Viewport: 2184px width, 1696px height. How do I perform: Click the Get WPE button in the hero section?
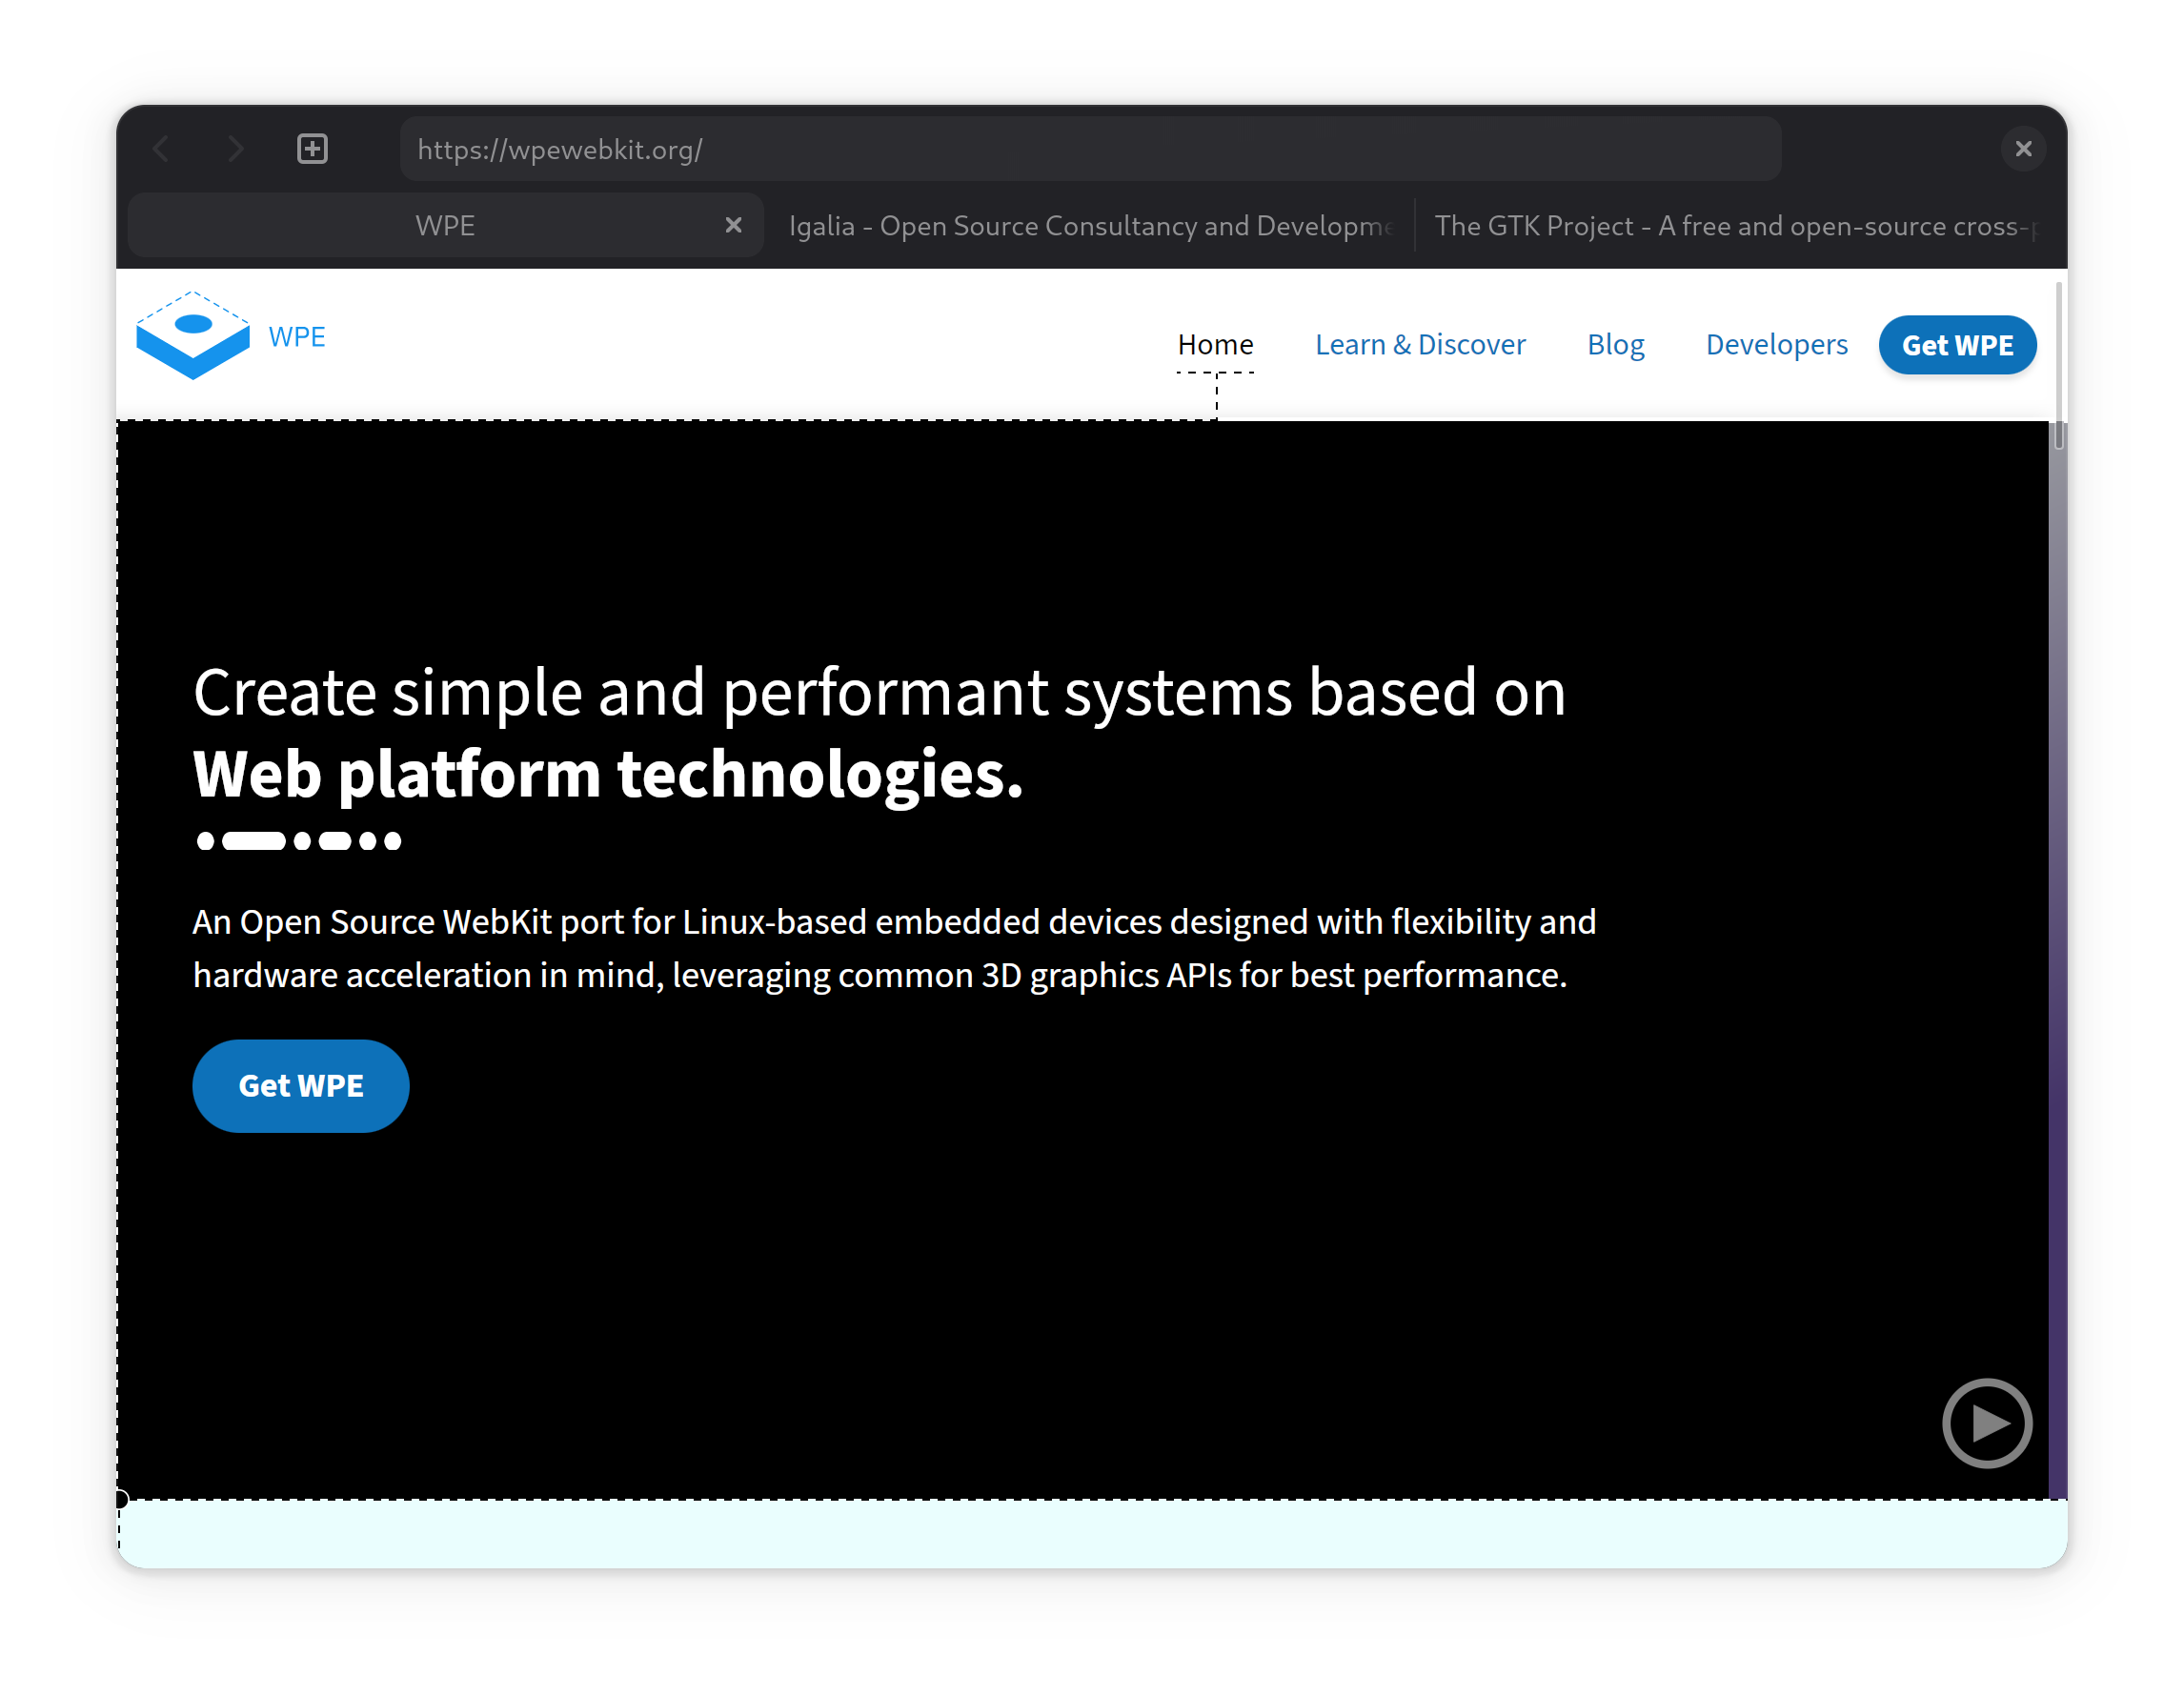tap(301, 1086)
